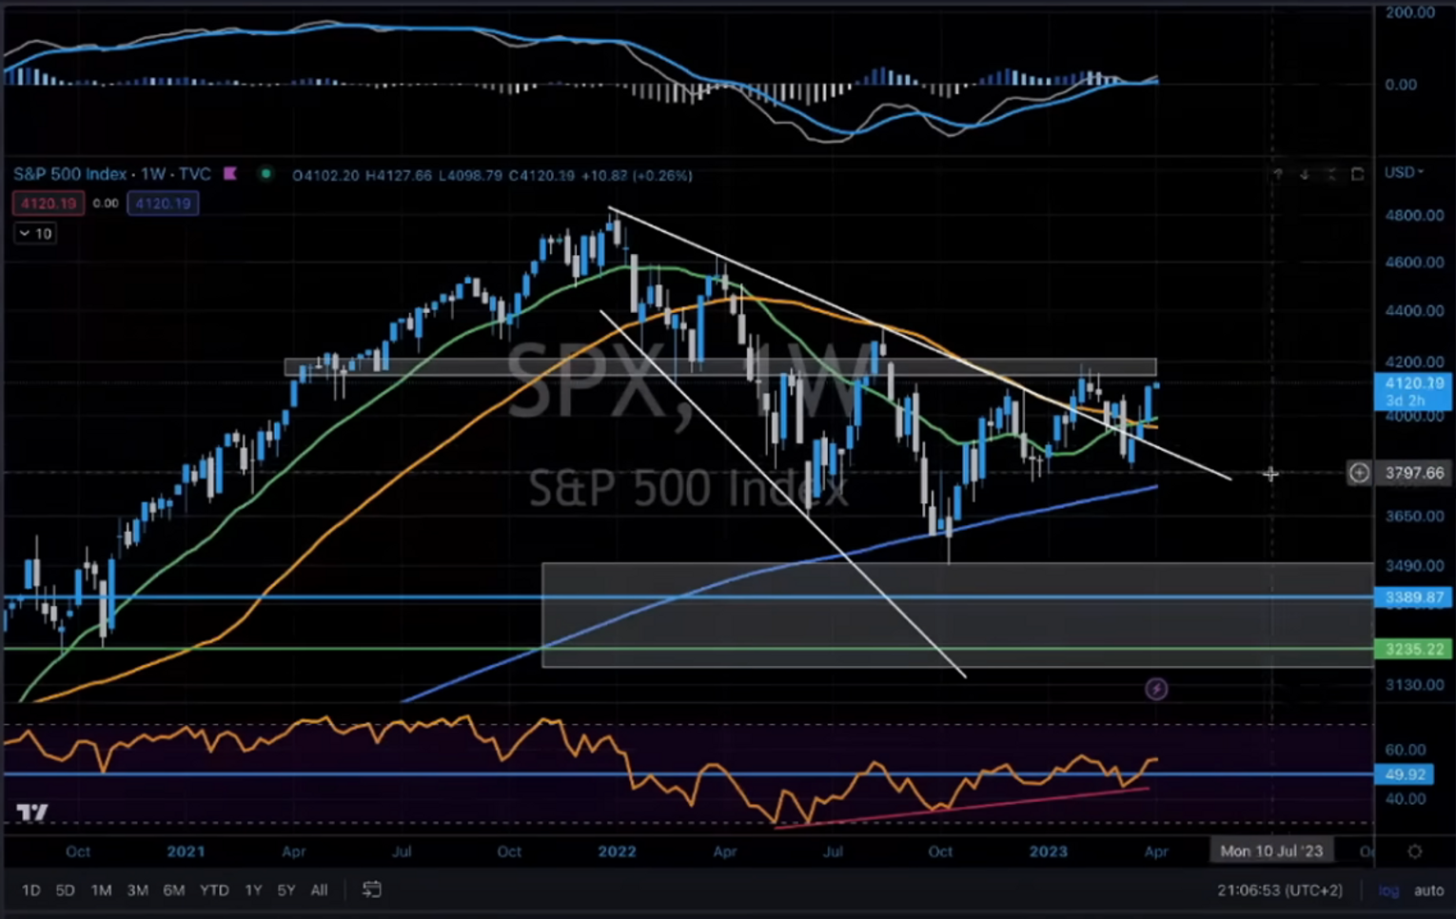The width and height of the screenshot is (1456, 919).
Task: Open timezone menu at 21:06:53 (UTC+2)
Action: 1279,890
